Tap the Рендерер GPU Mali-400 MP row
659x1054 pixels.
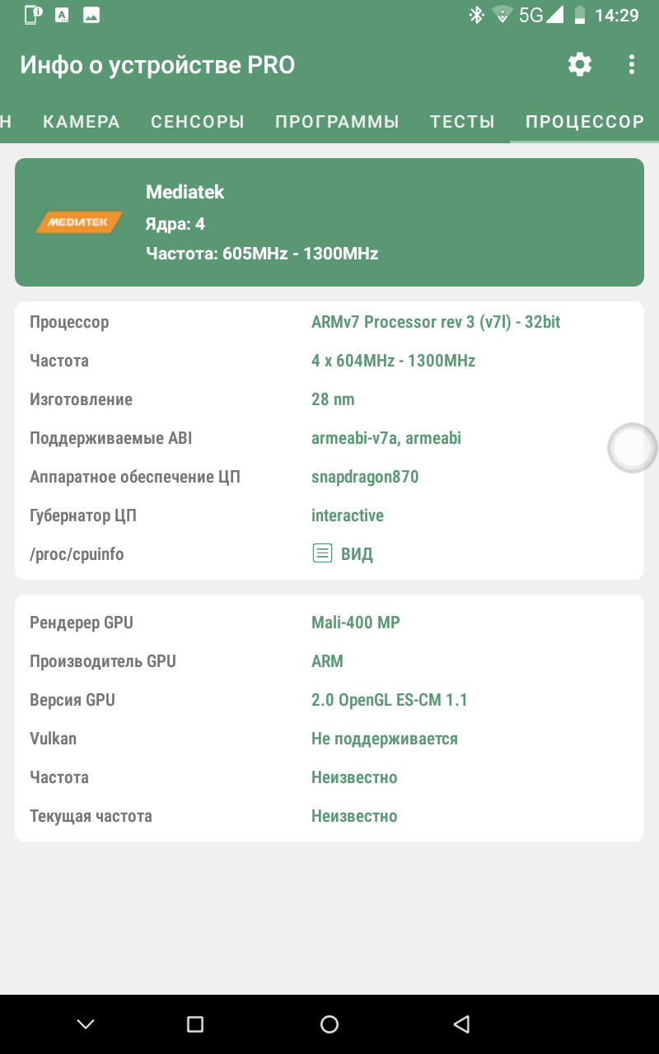click(329, 623)
